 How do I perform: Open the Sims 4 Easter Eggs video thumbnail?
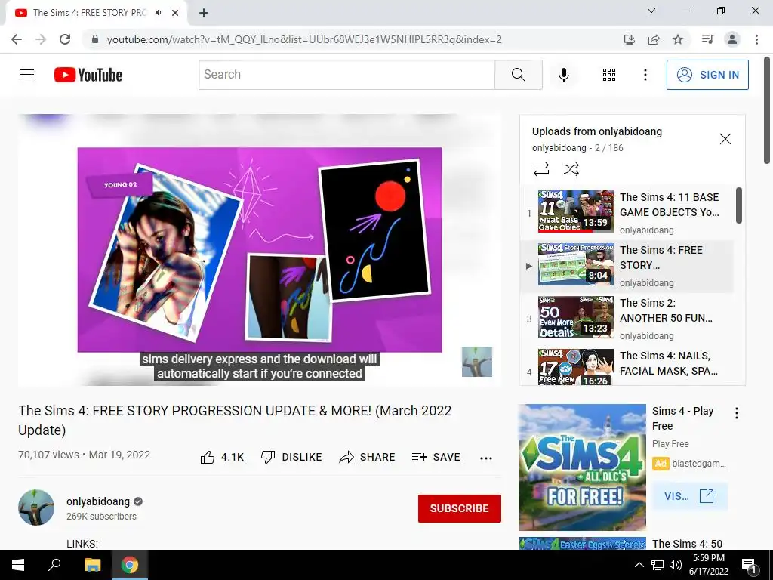[x=582, y=544]
